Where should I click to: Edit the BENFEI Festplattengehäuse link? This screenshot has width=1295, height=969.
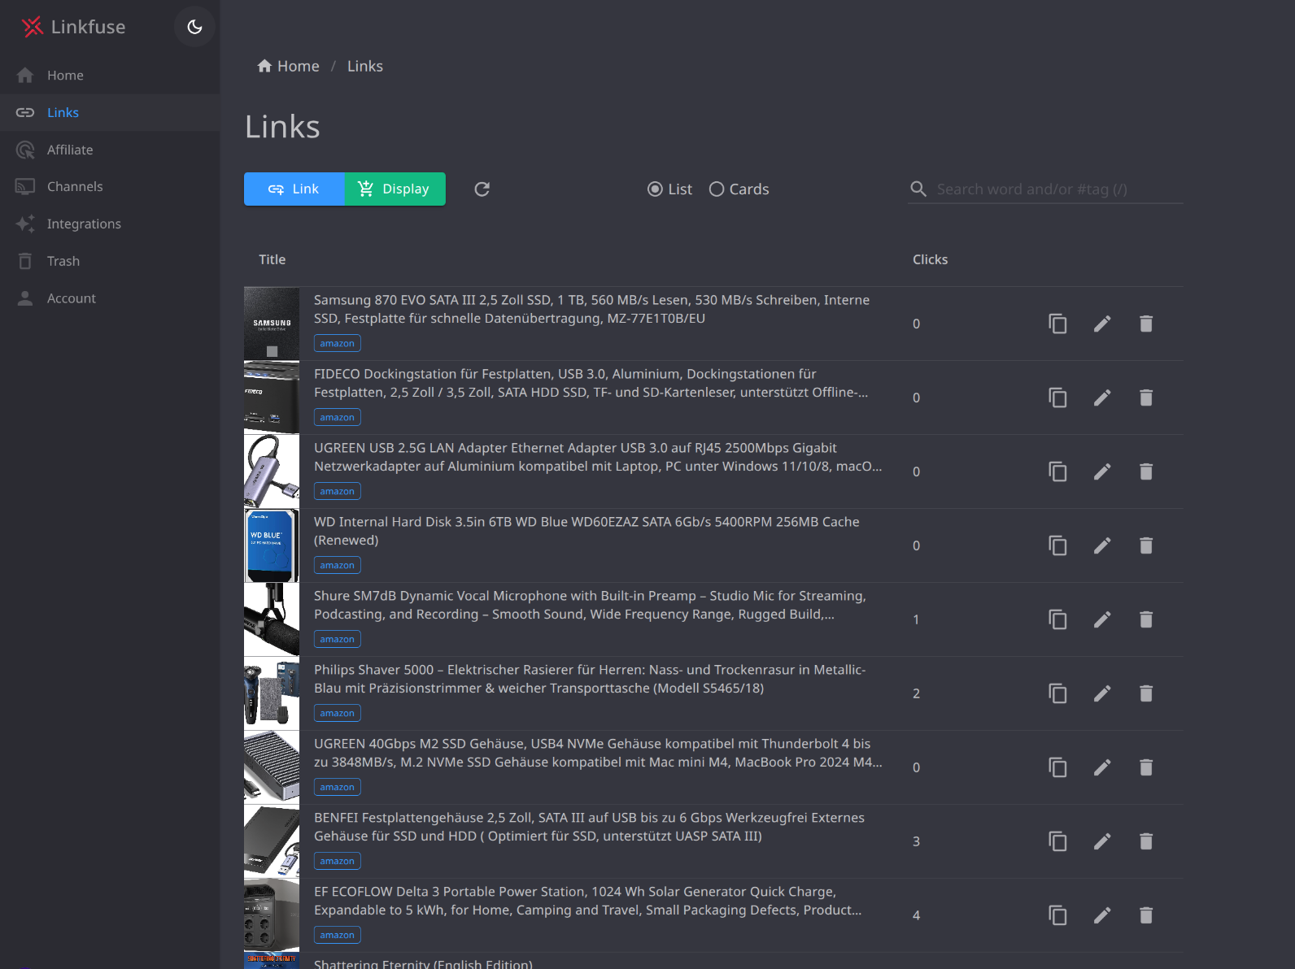[x=1102, y=841]
